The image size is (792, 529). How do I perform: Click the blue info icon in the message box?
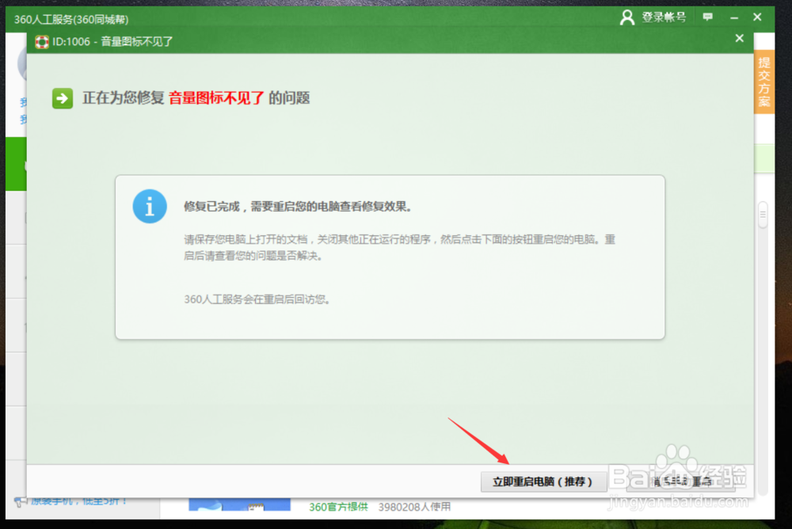(x=150, y=206)
